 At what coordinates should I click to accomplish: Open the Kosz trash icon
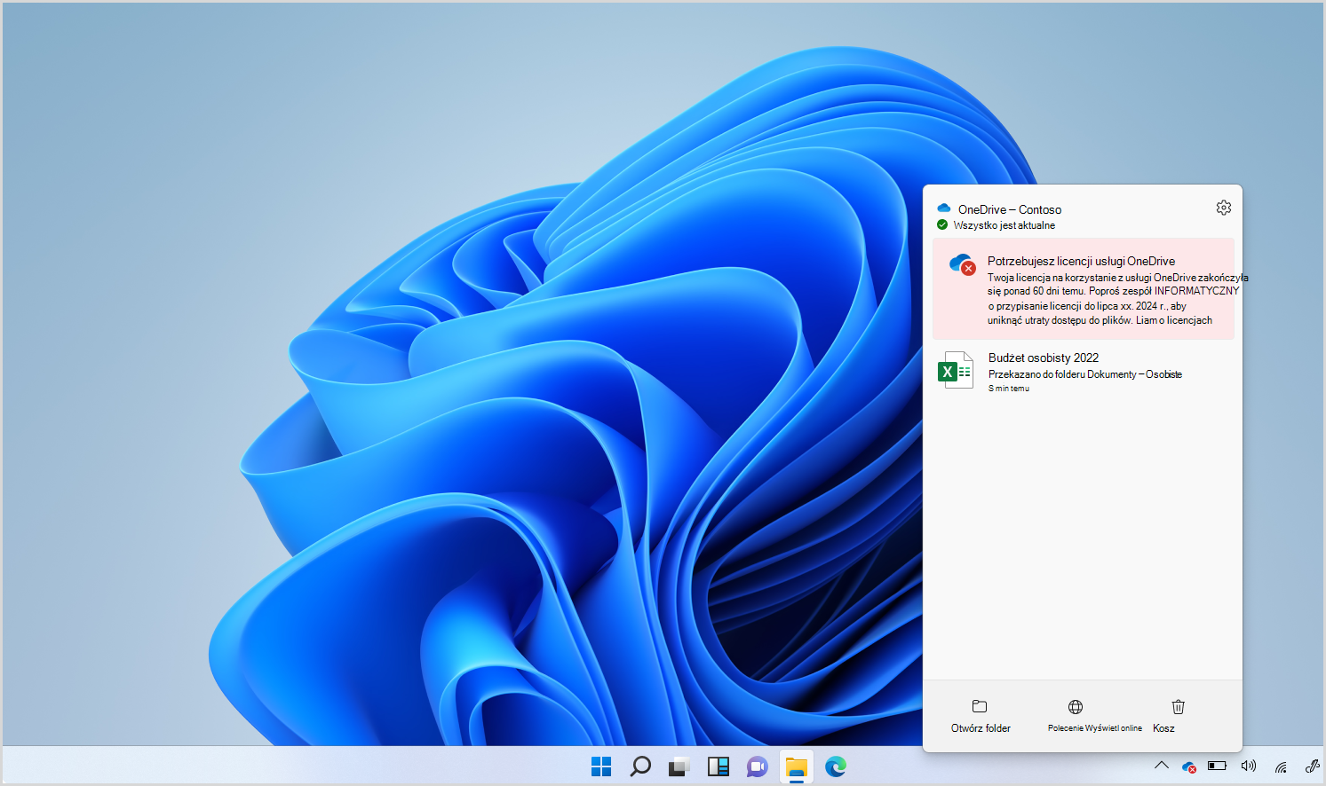[x=1178, y=707]
